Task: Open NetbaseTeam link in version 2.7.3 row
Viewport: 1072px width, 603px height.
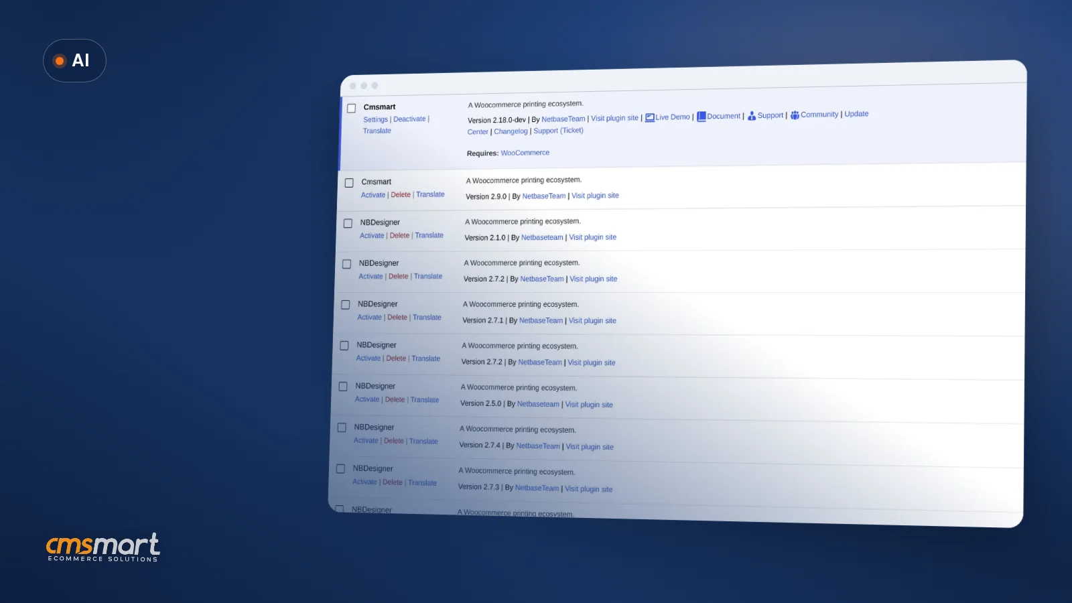Action: pyautogui.click(x=537, y=488)
